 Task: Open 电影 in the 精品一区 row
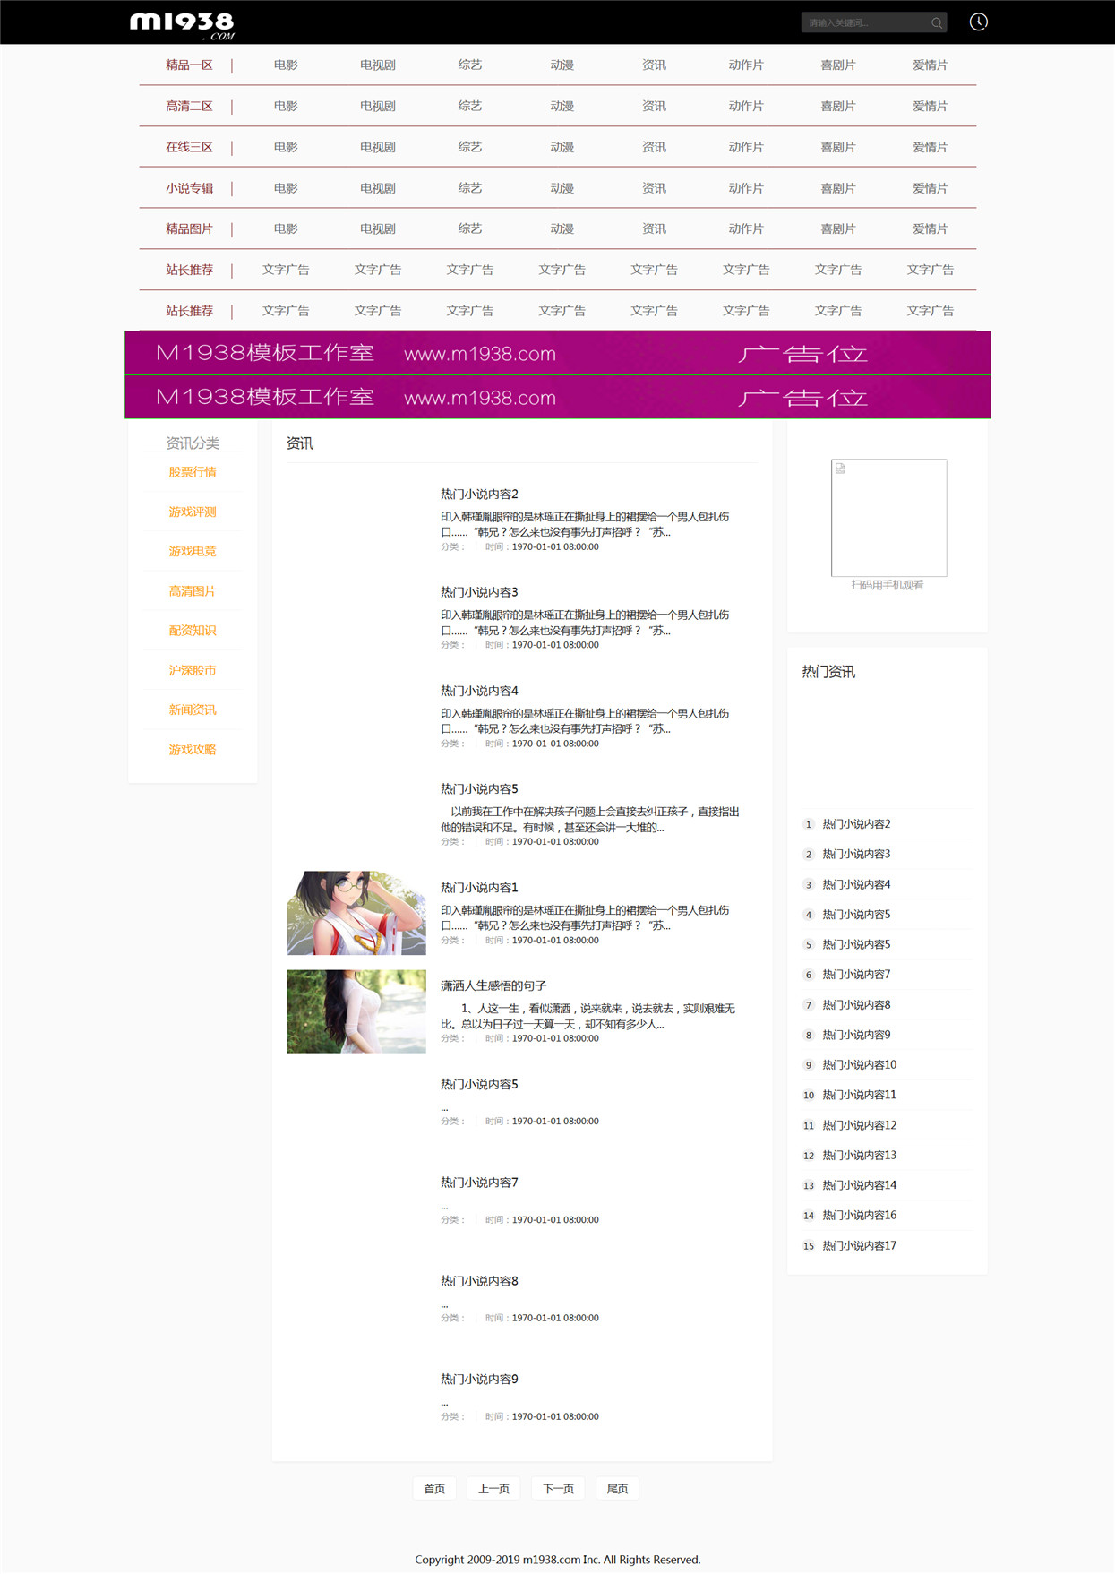click(286, 65)
